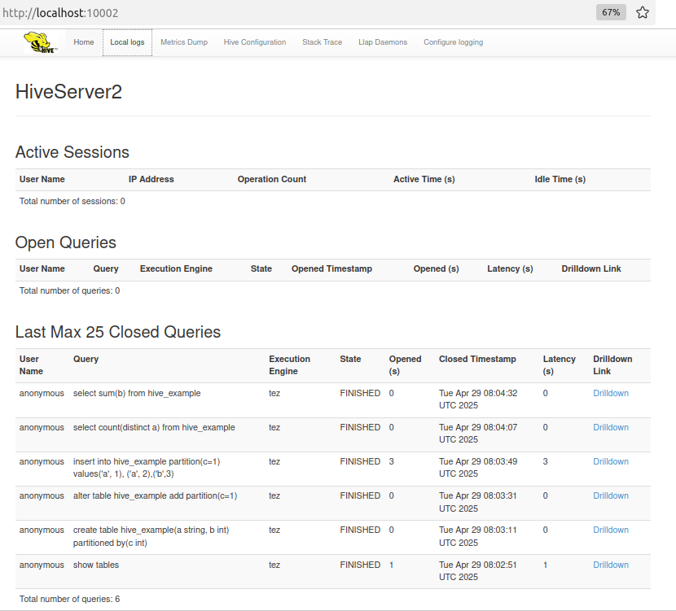Click the 'select count(distinct a) from hive_example' text
Image resolution: width=676 pixels, height=611 pixels.
[x=154, y=427]
